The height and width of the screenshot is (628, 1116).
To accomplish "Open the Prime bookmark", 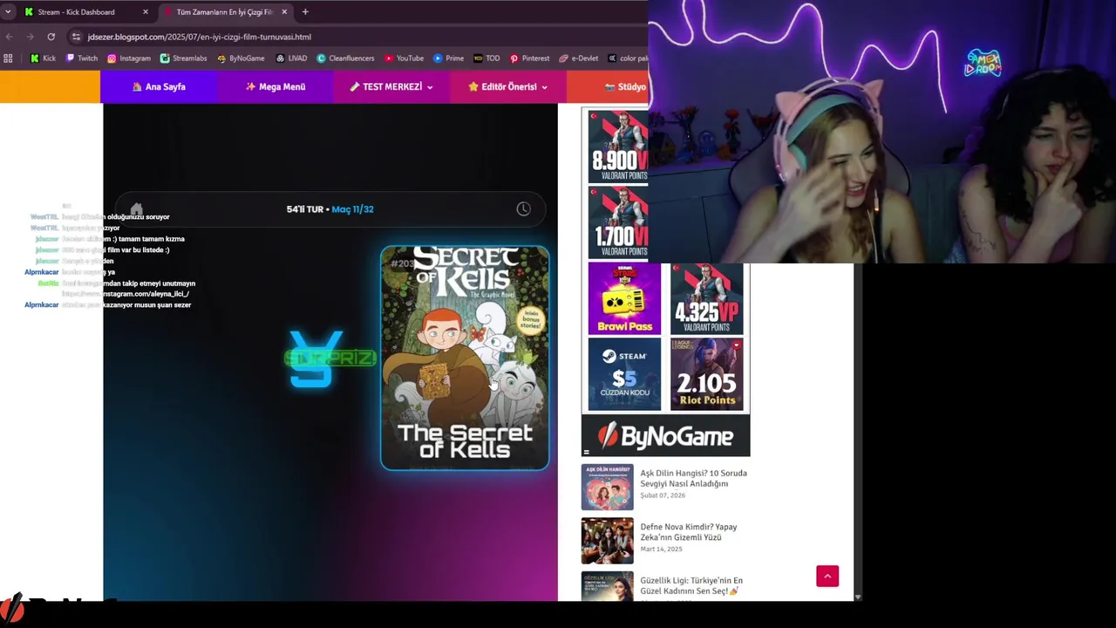I will click(x=449, y=58).
